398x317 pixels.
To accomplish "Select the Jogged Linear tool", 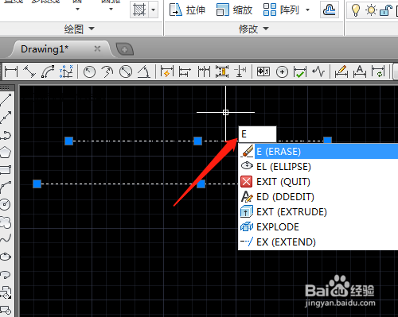I will click(318, 72).
